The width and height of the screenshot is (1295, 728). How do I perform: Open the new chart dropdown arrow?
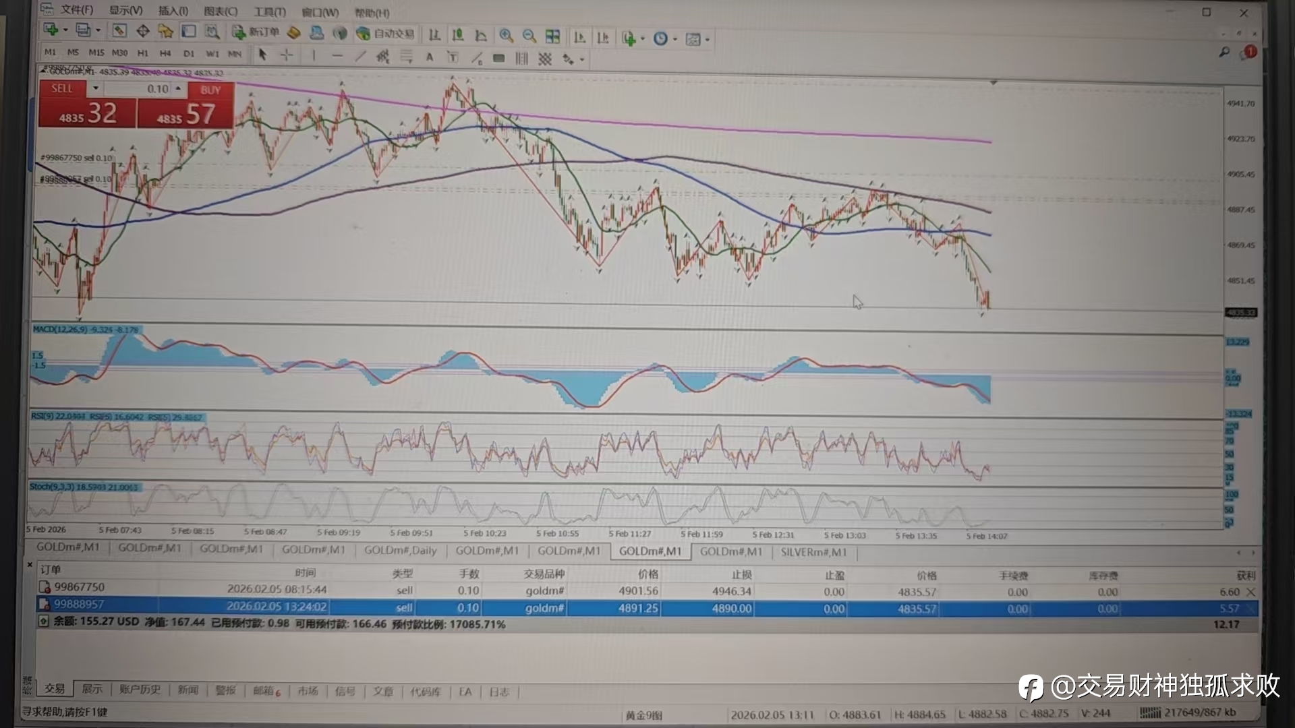(x=65, y=30)
